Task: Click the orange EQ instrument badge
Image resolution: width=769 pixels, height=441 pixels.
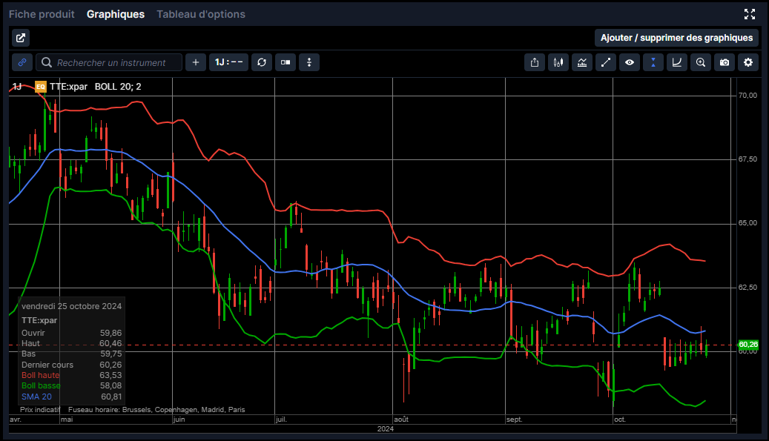Action: tap(40, 87)
